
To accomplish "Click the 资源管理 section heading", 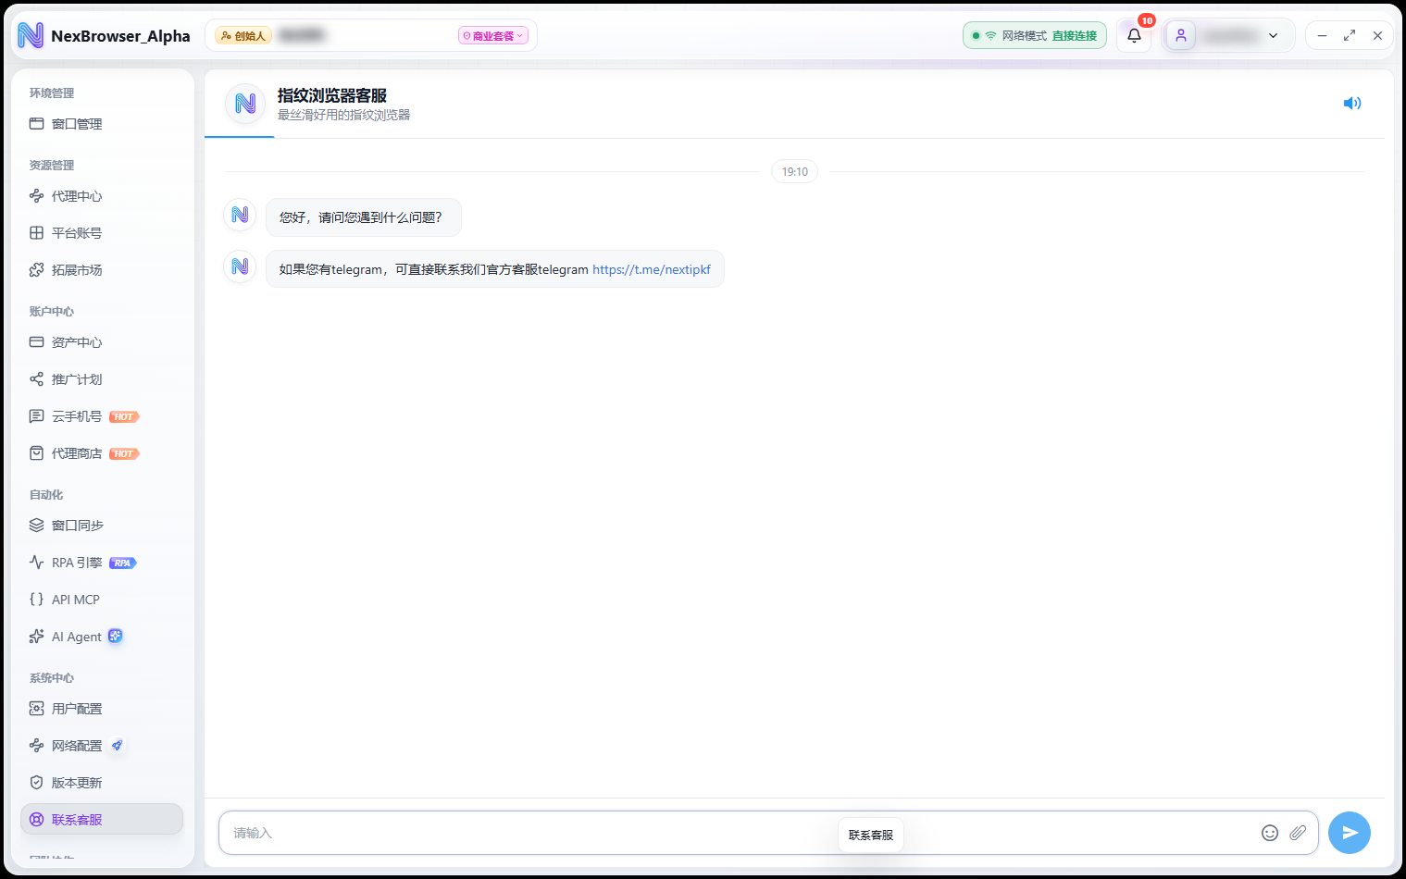I will pyautogui.click(x=52, y=166).
